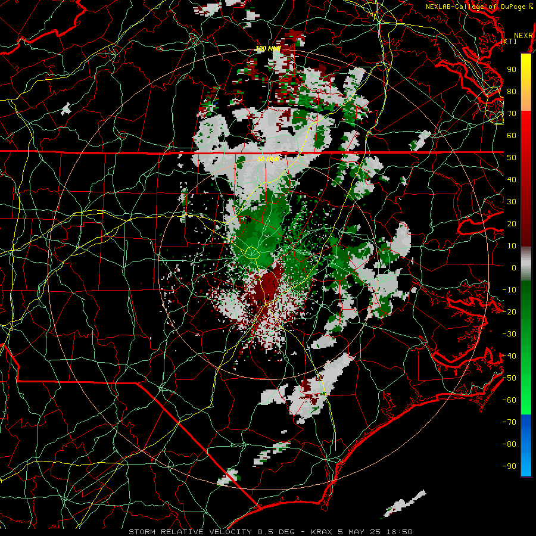
Task: Click the -90 tick label on the scale
Action: (x=509, y=466)
